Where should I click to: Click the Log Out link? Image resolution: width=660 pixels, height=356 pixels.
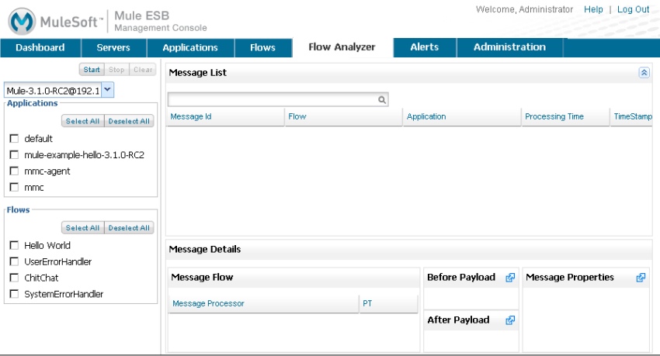click(633, 9)
